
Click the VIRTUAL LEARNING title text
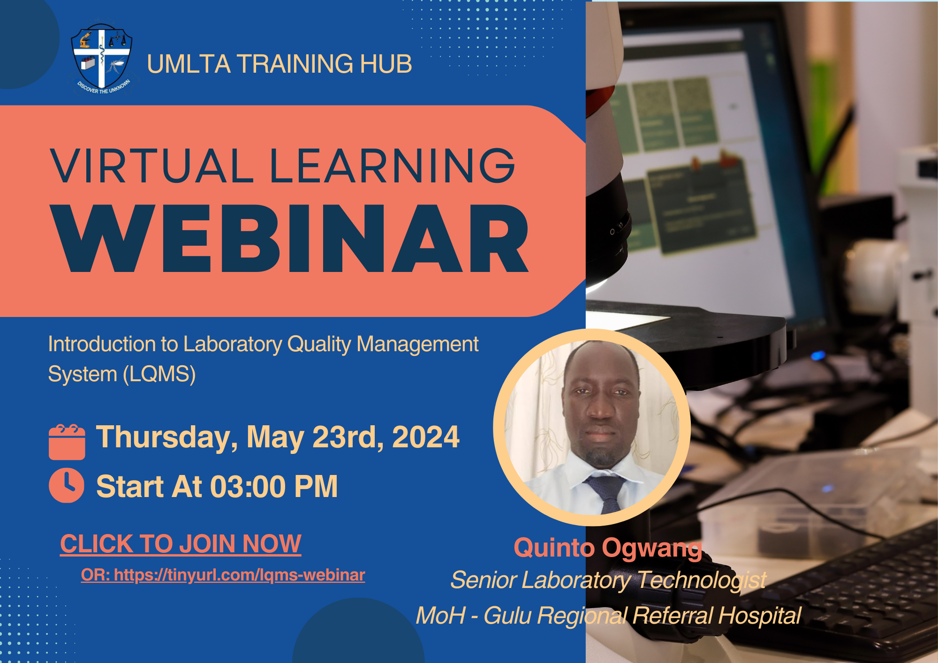pyautogui.click(x=283, y=166)
